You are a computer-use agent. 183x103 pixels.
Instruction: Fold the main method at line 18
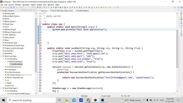[x=42, y=27]
